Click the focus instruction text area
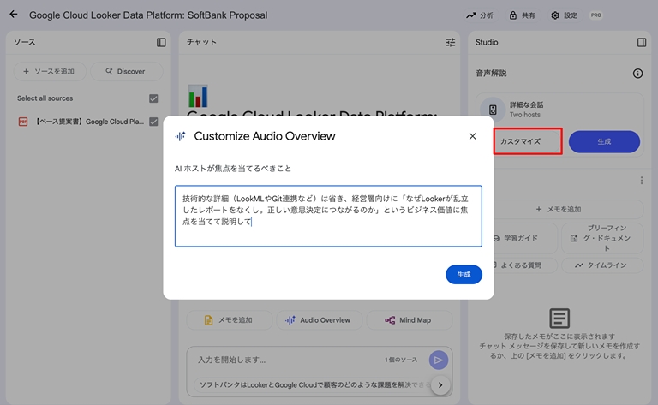 [x=328, y=216]
